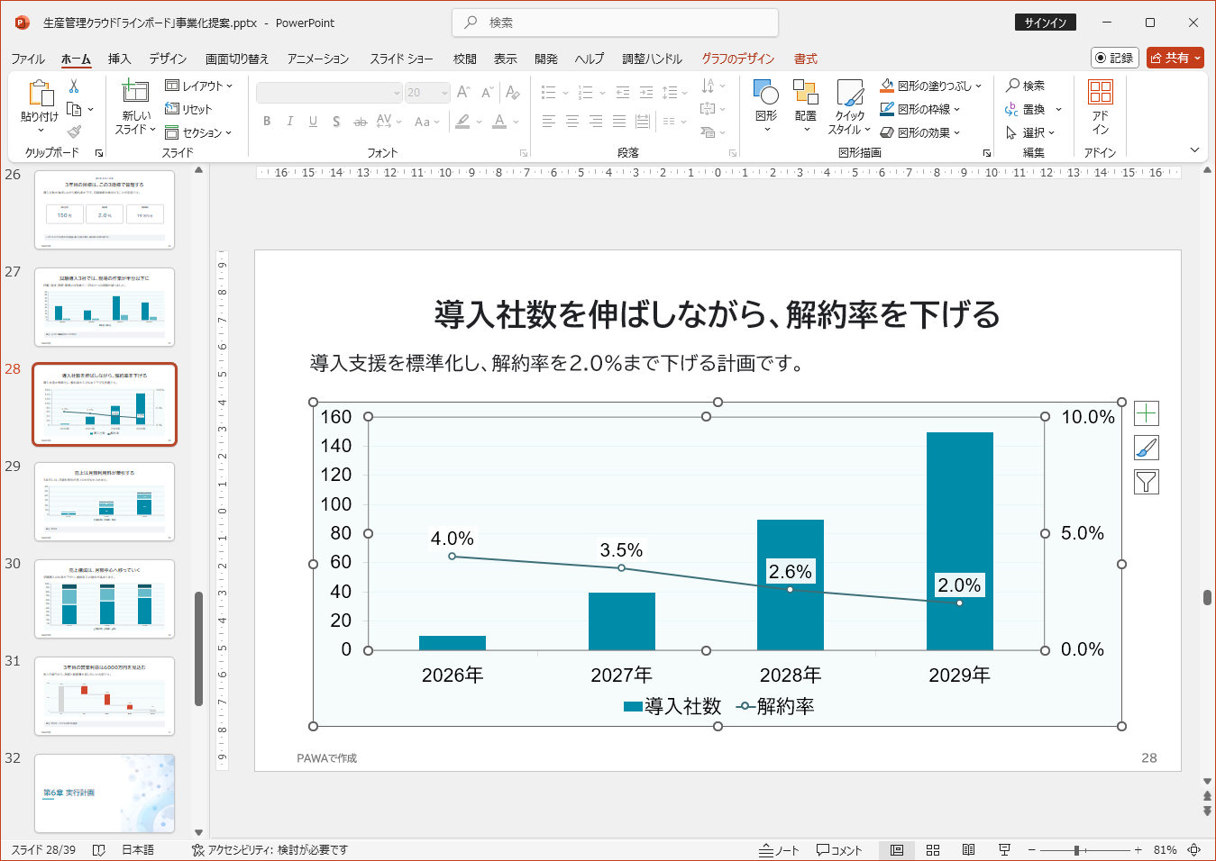Click the Chart Styles brush button
This screenshot has width=1216, height=861.
(x=1146, y=448)
